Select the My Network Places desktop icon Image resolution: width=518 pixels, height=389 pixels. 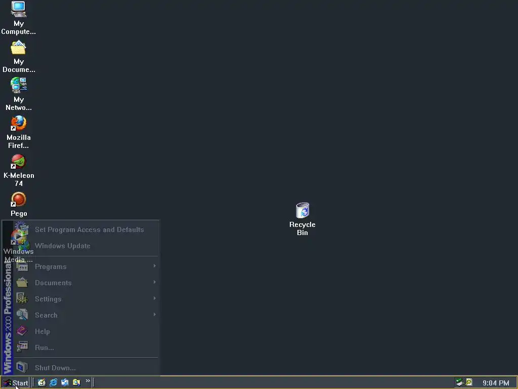[19, 94]
